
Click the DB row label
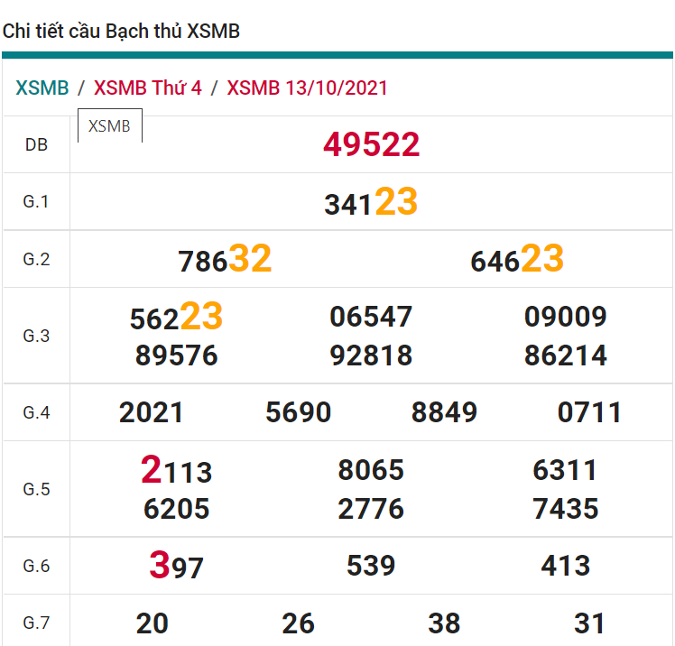[36, 144]
